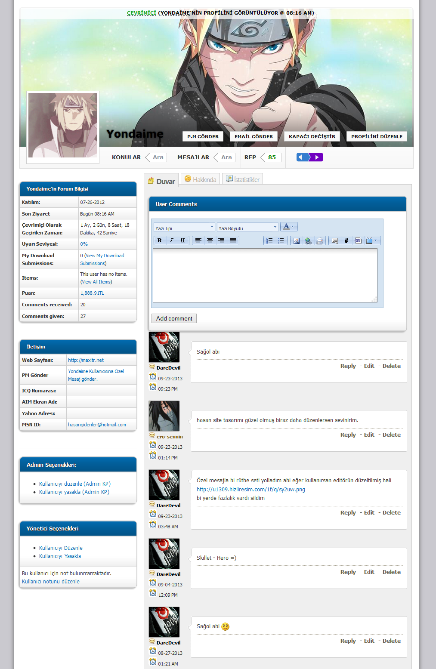Click the hasangidenler@hotmail.com MSN link
The image size is (436, 669).
[97, 425]
